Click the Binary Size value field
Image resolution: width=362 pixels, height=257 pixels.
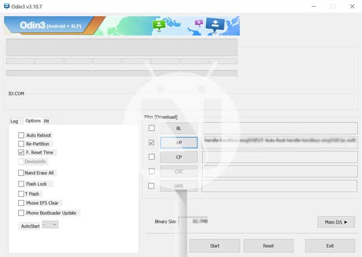pos(193,221)
